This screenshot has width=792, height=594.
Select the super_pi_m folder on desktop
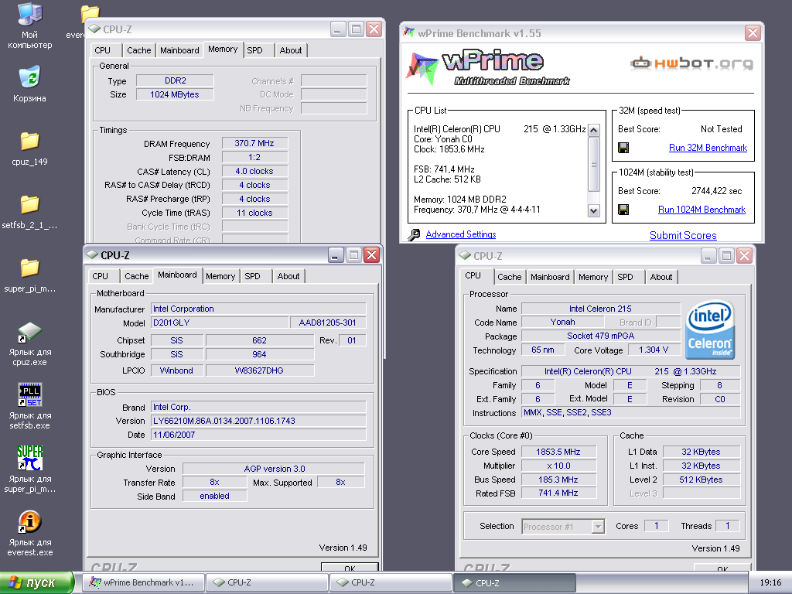30,268
